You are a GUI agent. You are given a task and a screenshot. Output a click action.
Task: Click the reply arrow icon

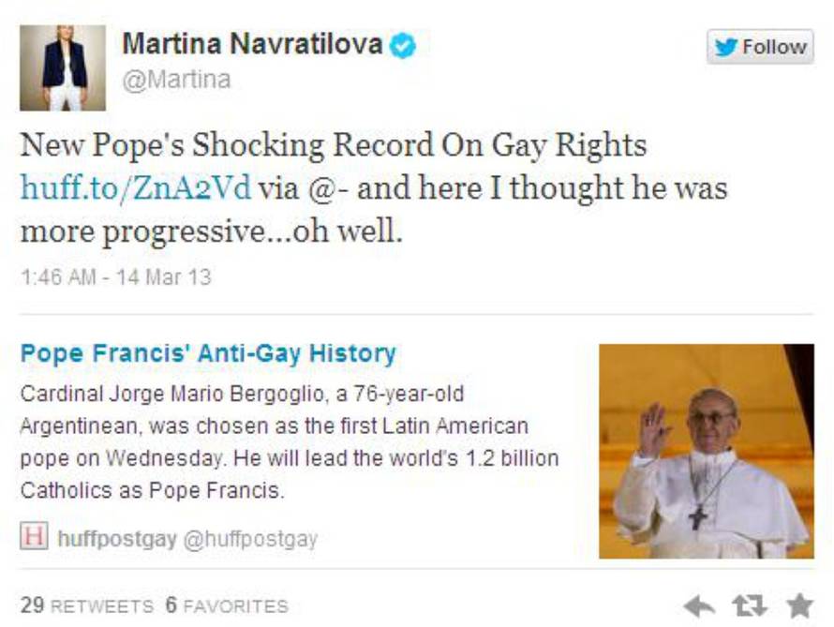pyautogui.click(x=699, y=605)
